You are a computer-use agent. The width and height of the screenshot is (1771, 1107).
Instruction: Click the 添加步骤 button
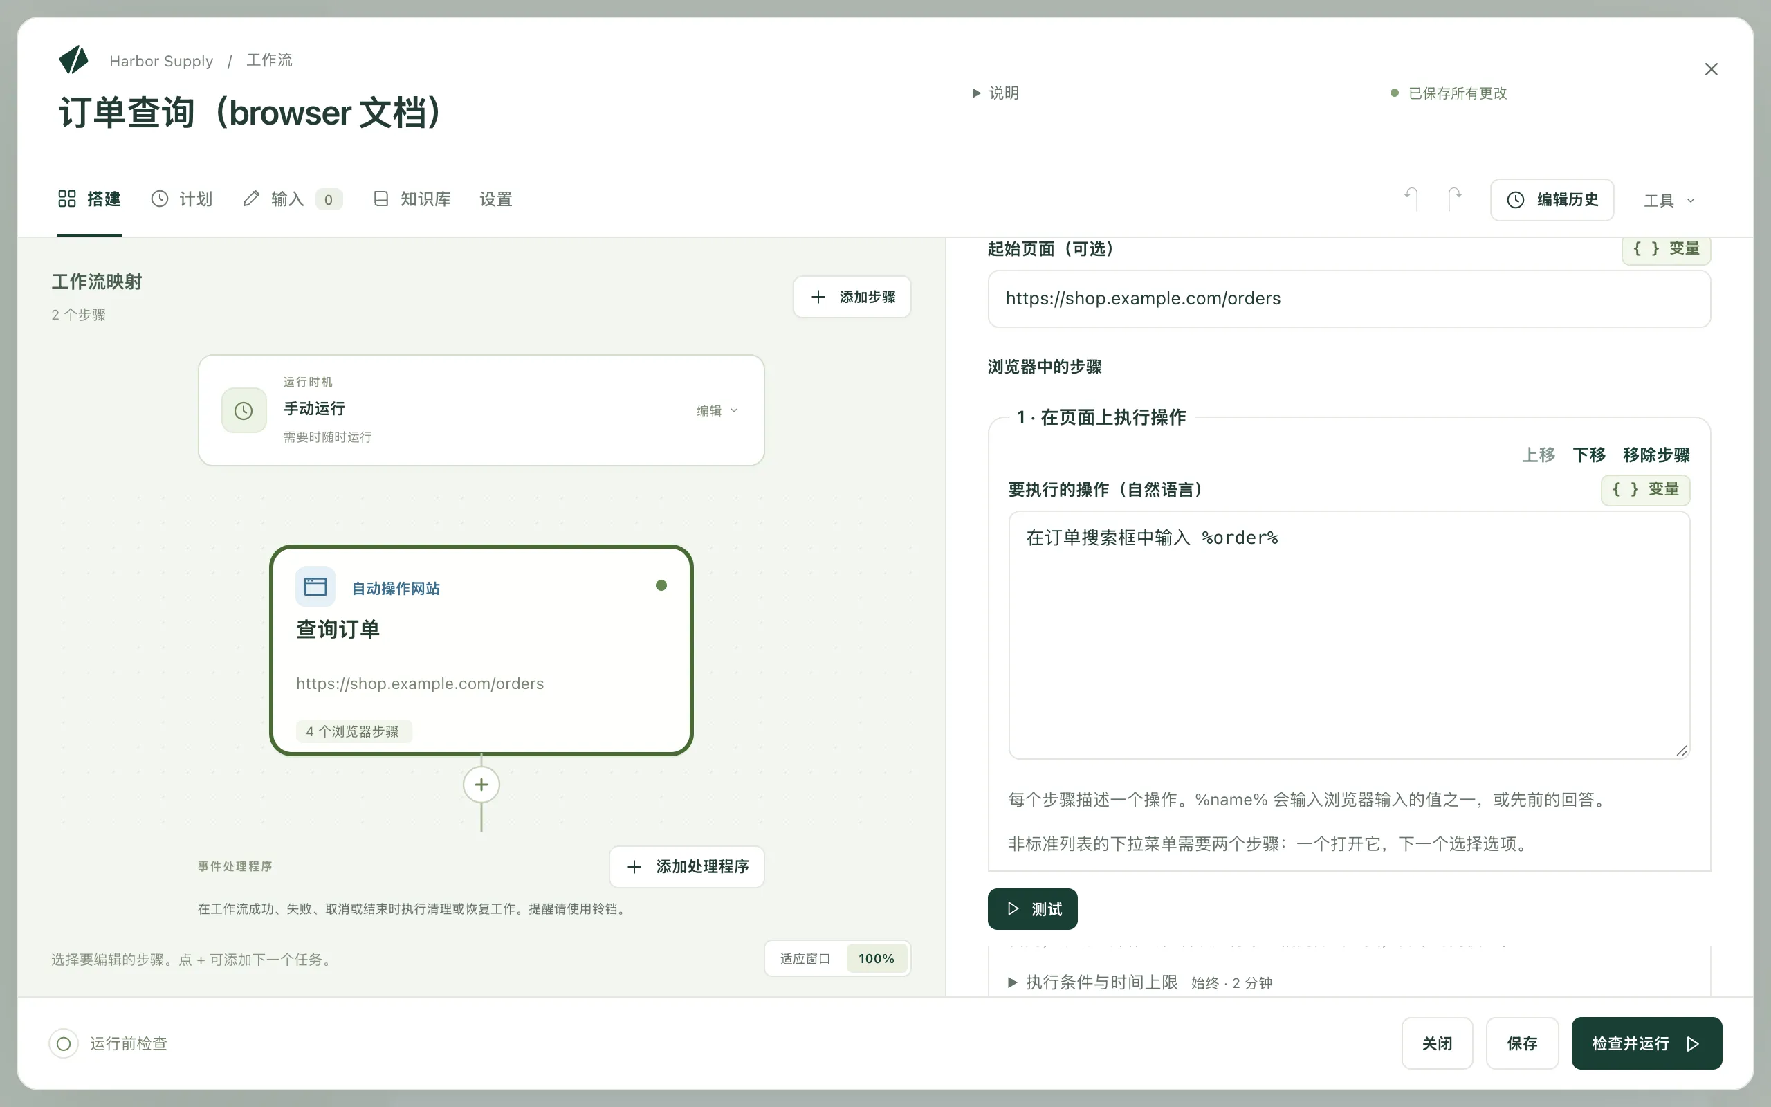coord(852,297)
